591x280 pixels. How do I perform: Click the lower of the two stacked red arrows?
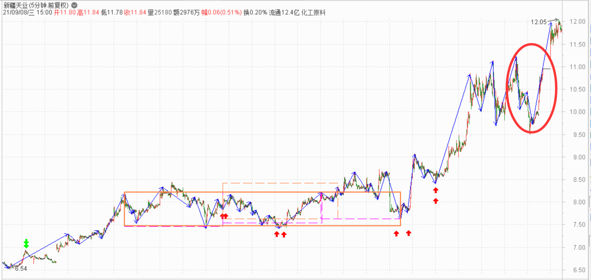click(x=436, y=201)
